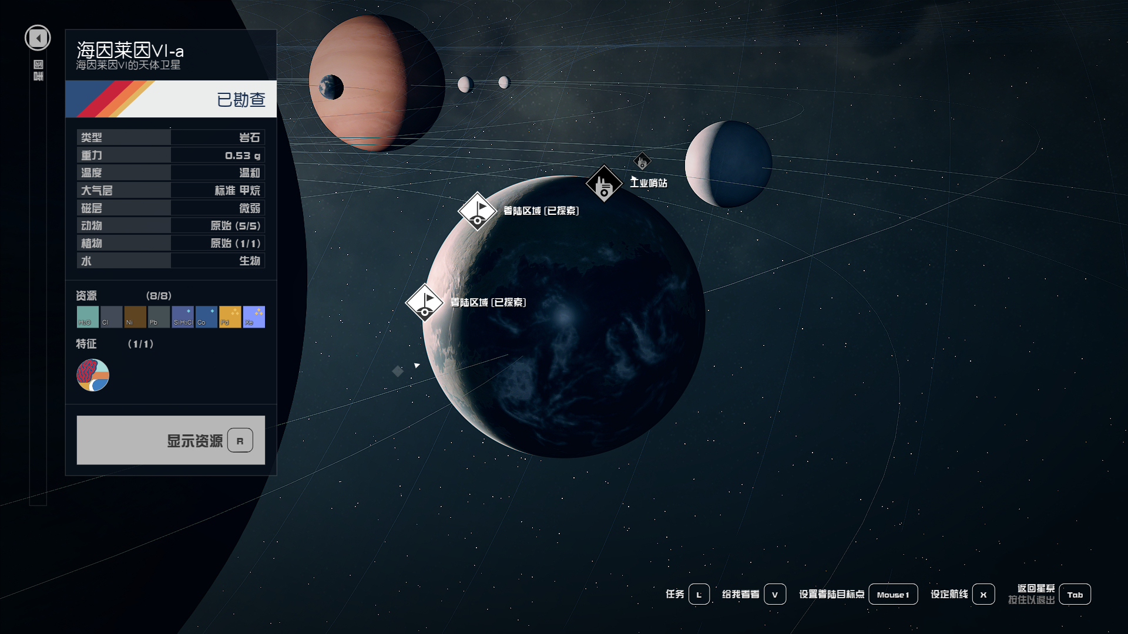Click the 动物 原始 (5/5) fauna row
This screenshot has height=634, width=1128.
[171, 225]
